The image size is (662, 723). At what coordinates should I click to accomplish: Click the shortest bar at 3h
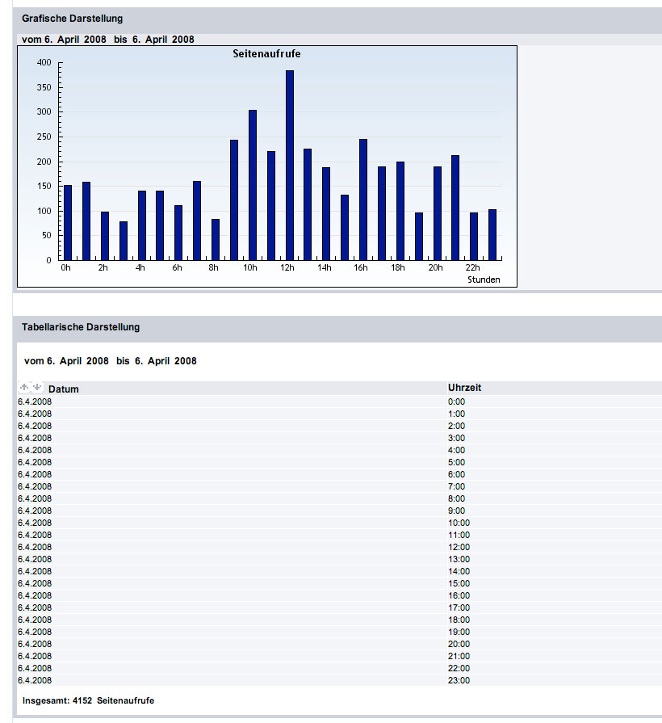124,241
